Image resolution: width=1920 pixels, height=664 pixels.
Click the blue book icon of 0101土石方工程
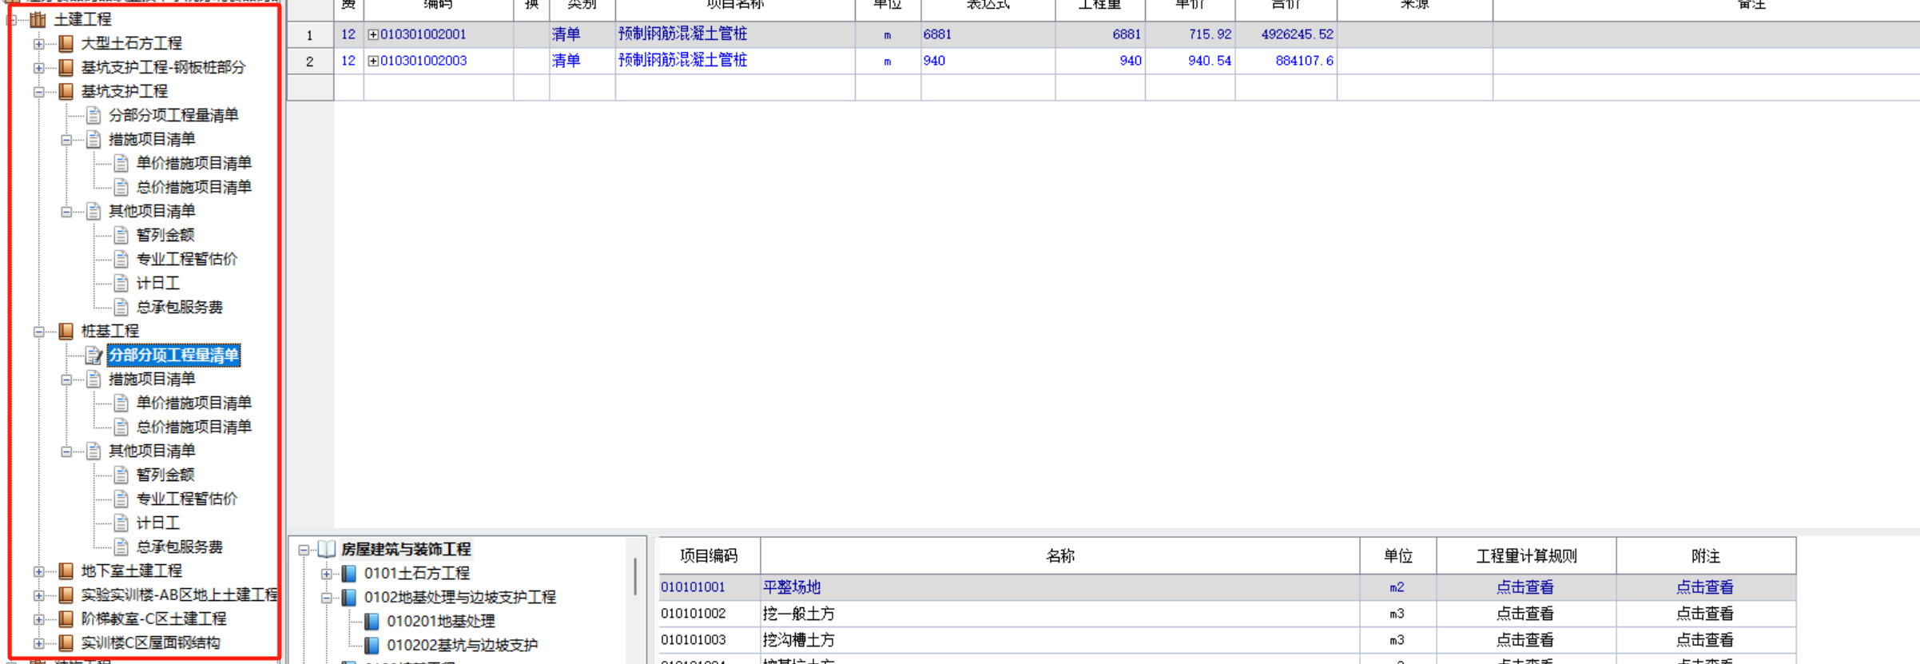349,573
